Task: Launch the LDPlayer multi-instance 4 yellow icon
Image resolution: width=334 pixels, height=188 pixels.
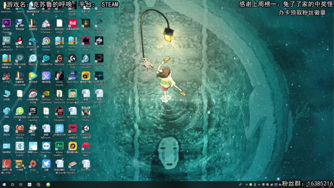Action: point(86,76)
